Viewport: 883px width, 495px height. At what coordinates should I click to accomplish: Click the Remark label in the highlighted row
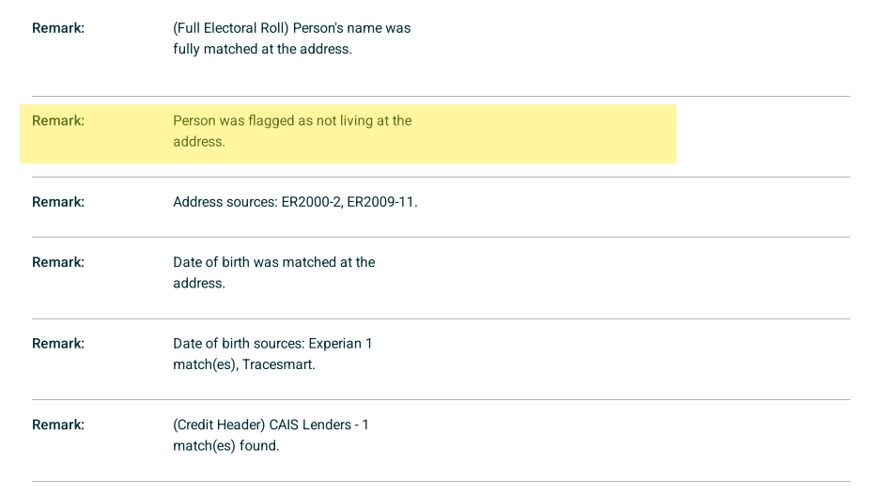tap(58, 121)
